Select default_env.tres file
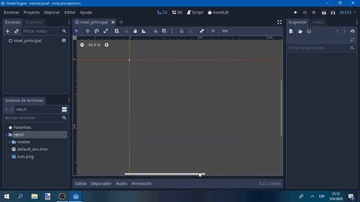Image resolution: width=360 pixels, height=202 pixels. [x=32, y=149]
